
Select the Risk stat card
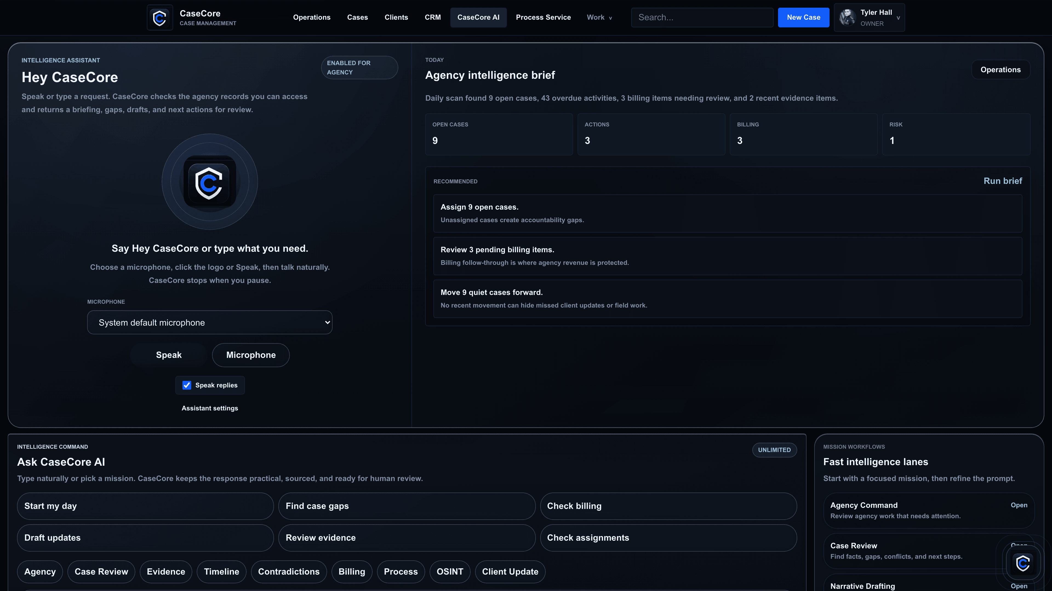point(956,134)
